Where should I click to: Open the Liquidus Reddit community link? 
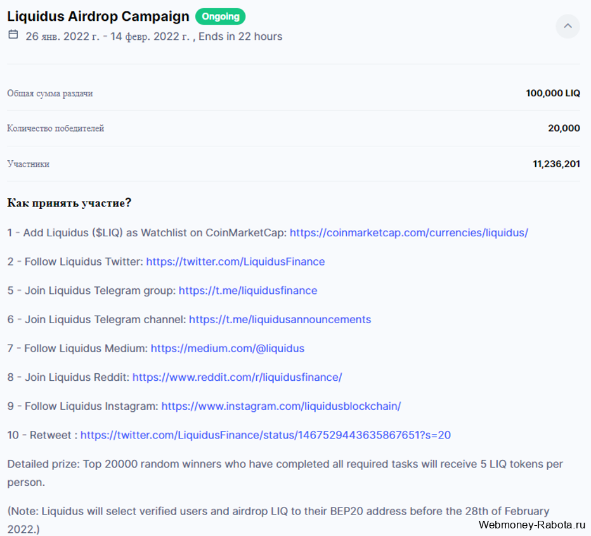coord(237,378)
